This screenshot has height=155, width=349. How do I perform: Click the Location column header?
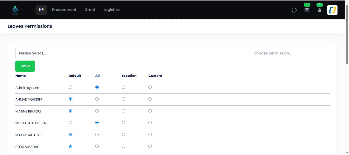129,76
